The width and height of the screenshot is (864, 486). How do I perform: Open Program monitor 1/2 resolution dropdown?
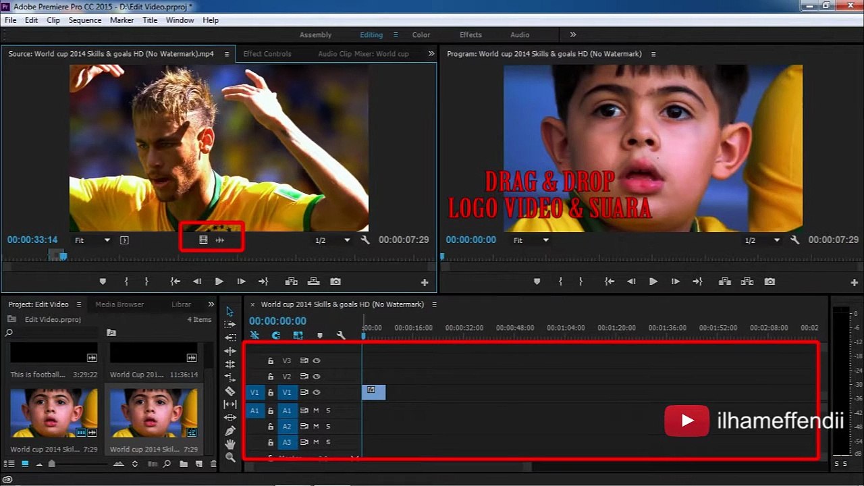coord(763,240)
